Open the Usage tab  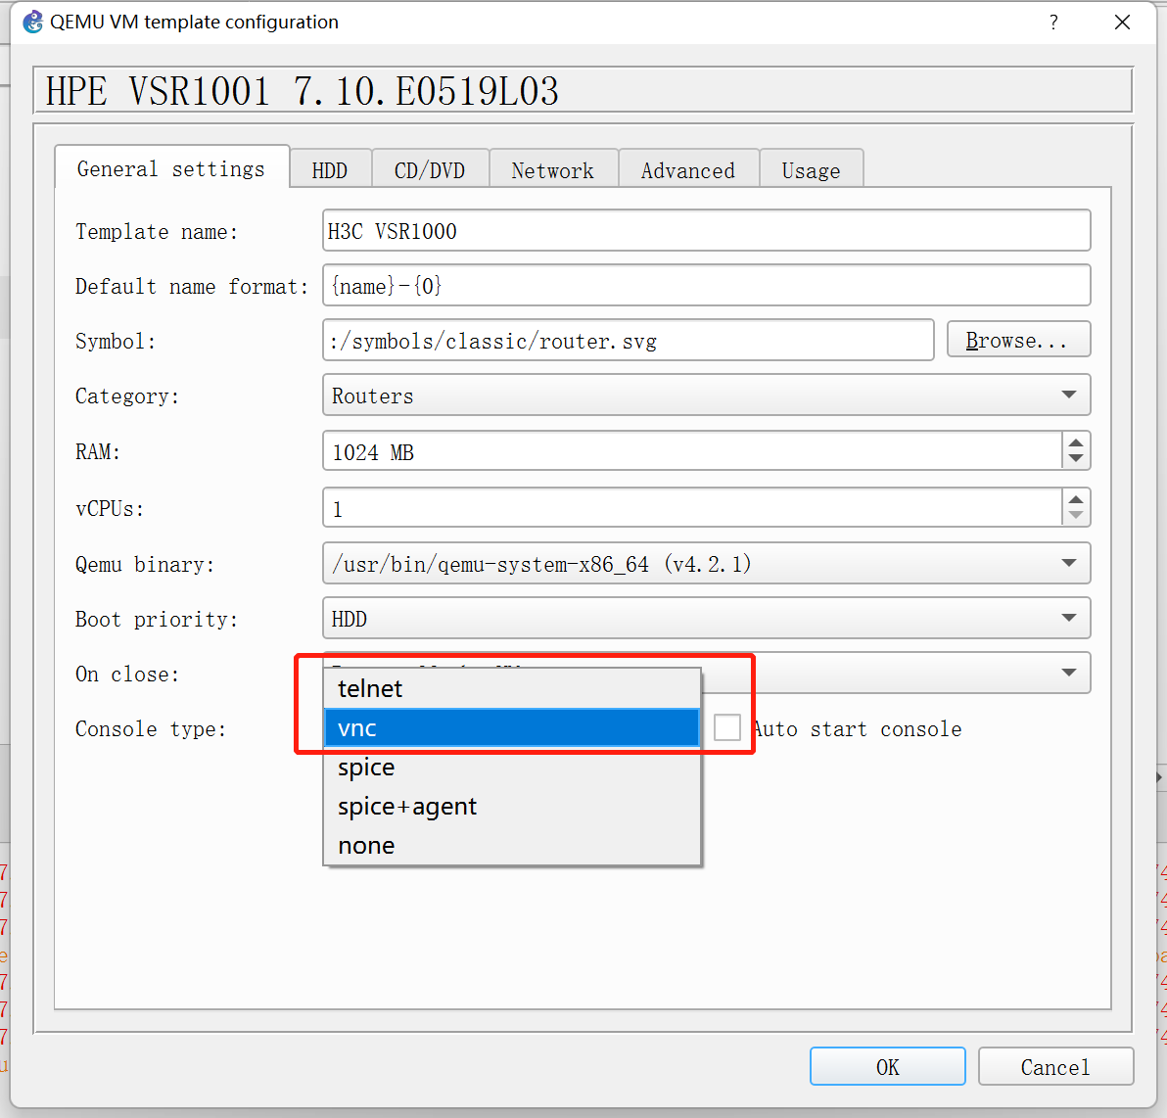coord(812,170)
